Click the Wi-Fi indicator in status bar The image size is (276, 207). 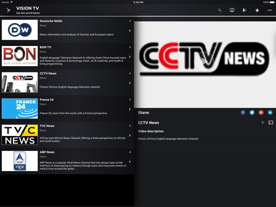(x=11, y=2)
